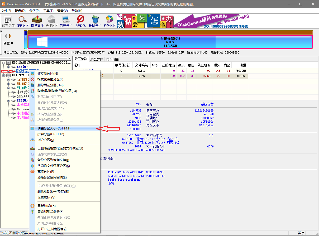Click the 快速分区 toolbar icon
Screen dimensions: 319x236
52,21
